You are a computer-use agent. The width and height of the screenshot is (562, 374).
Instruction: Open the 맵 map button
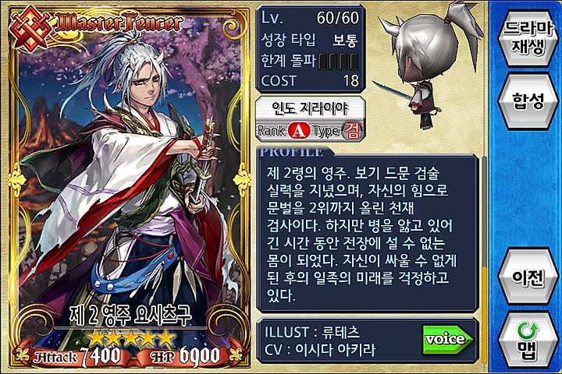528,339
